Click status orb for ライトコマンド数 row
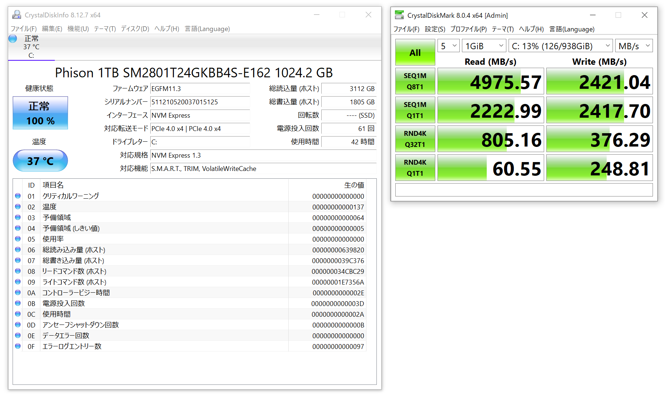Screen dimensions: 667x400 (x=18, y=282)
